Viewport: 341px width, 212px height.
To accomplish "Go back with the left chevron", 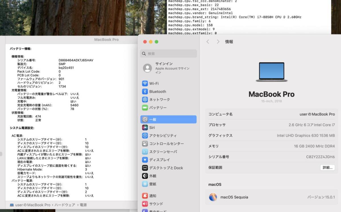I will tap(208, 42).
